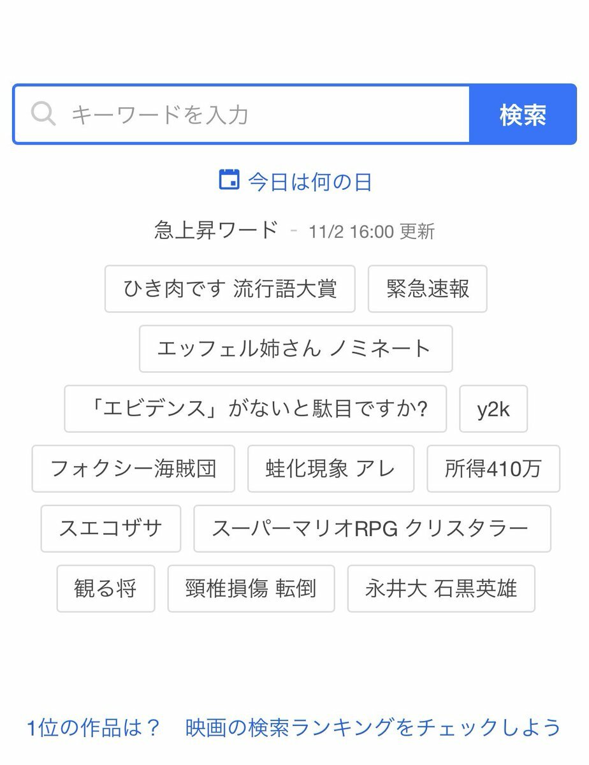Open the 今日は何の日 link
This screenshot has width=589, height=765.
310,182
